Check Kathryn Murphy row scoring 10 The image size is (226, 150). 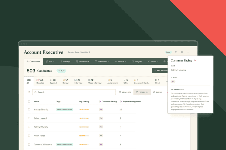pyautogui.click(x=29, y=109)
